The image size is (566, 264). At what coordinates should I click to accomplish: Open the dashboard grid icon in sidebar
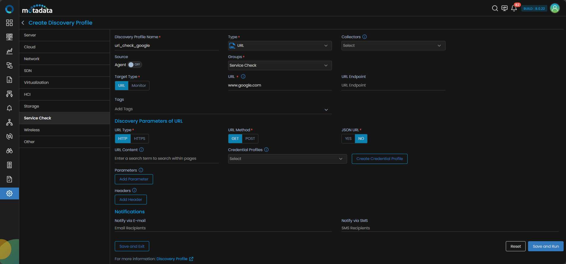(9, 23)
